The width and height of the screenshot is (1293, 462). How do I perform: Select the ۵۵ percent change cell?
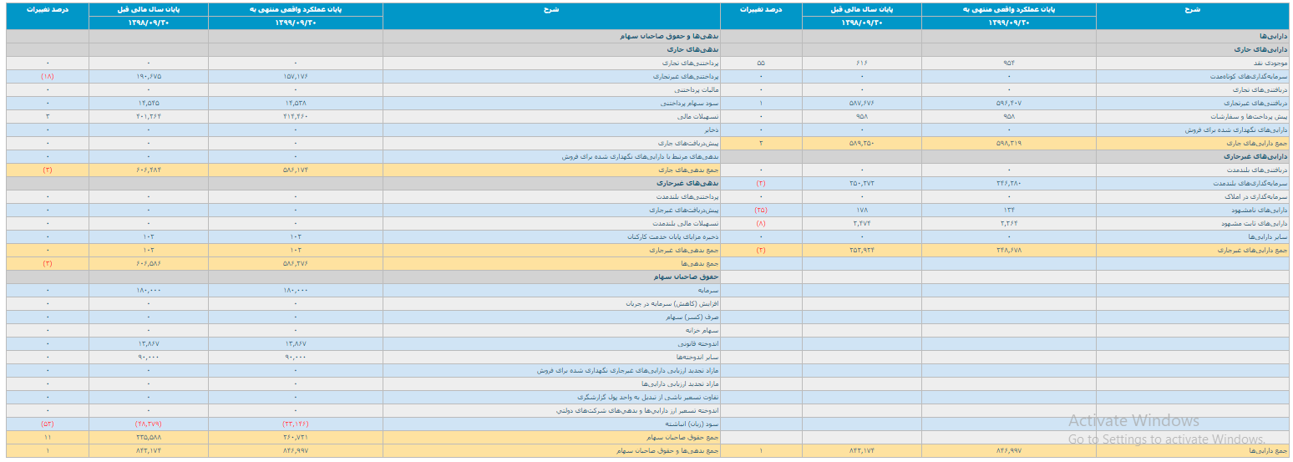coord(761,63)
